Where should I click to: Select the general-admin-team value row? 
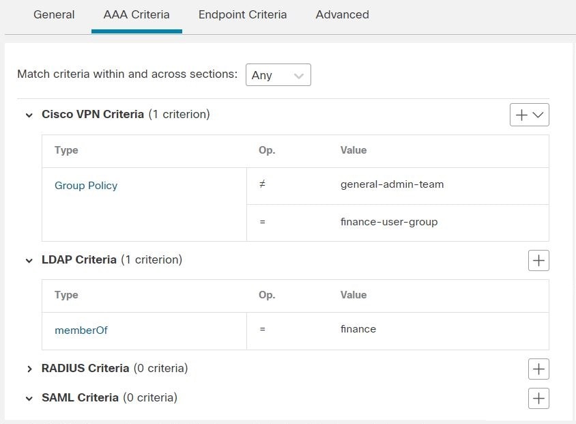(398, 186)
